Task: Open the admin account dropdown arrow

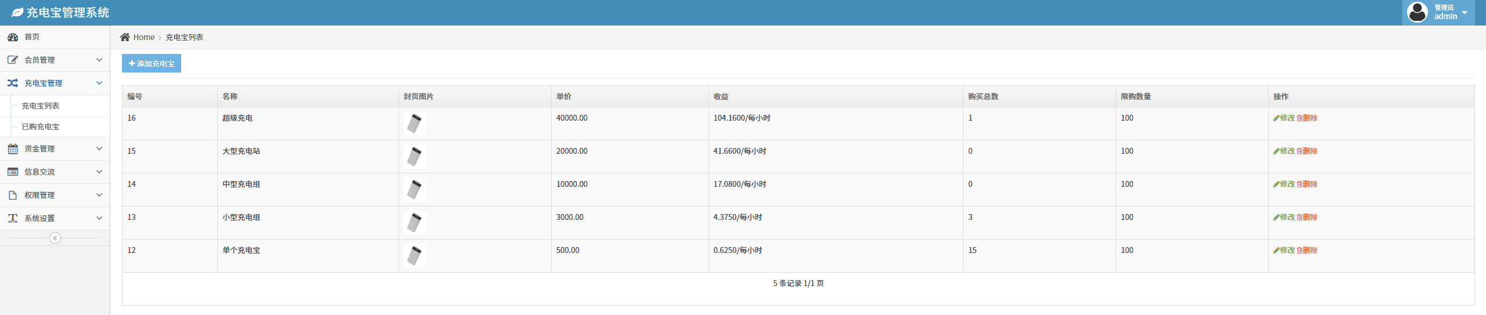Action: tap(1465, 12)
